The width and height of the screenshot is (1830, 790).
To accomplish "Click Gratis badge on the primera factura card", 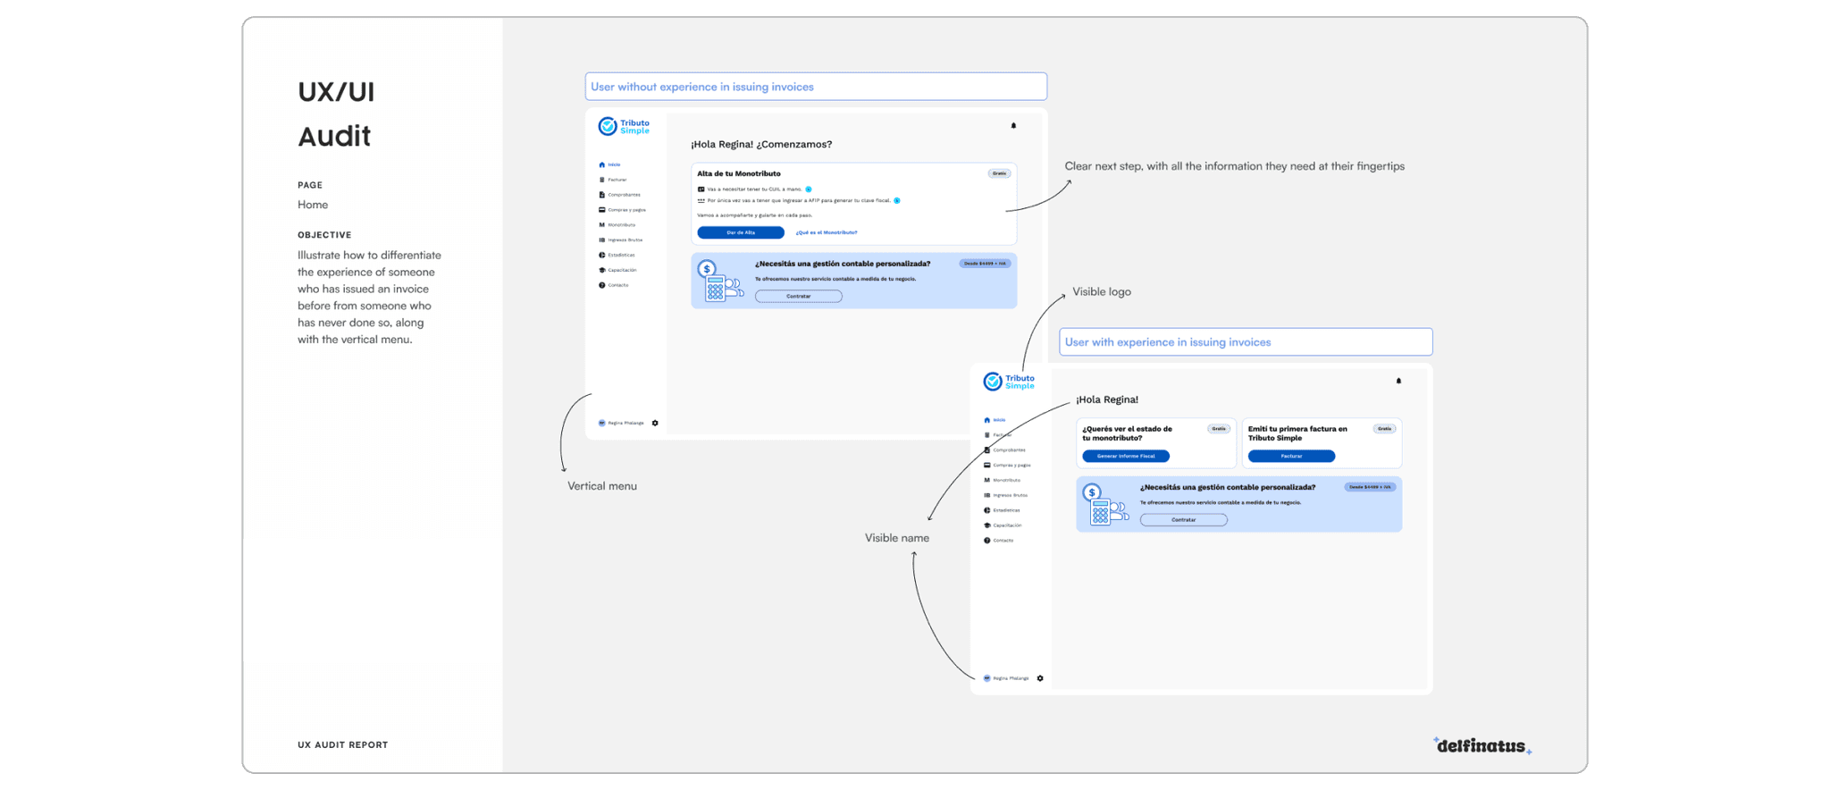I will pyautogui.click(x=1384, y=429).
